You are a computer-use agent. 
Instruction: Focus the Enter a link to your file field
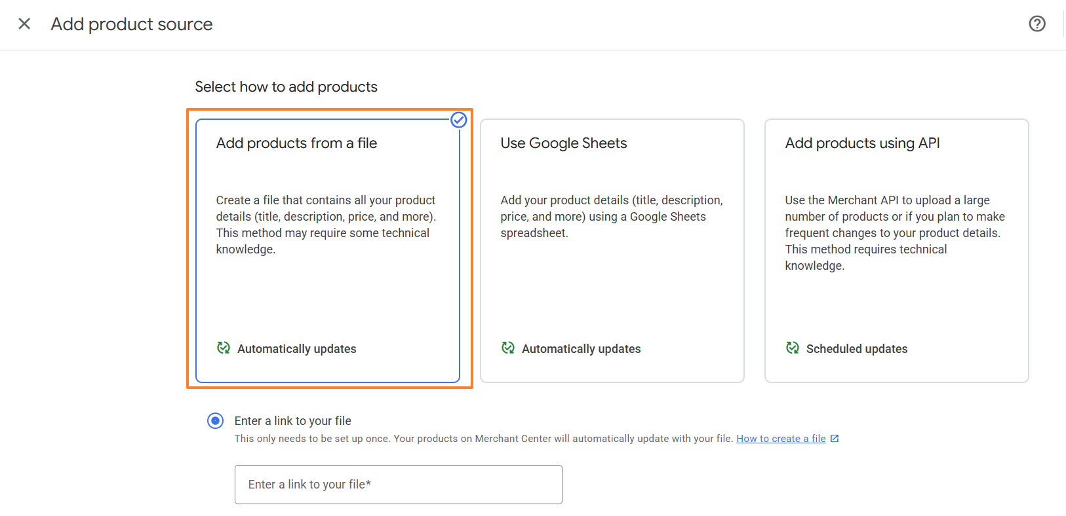click(398, 485)
